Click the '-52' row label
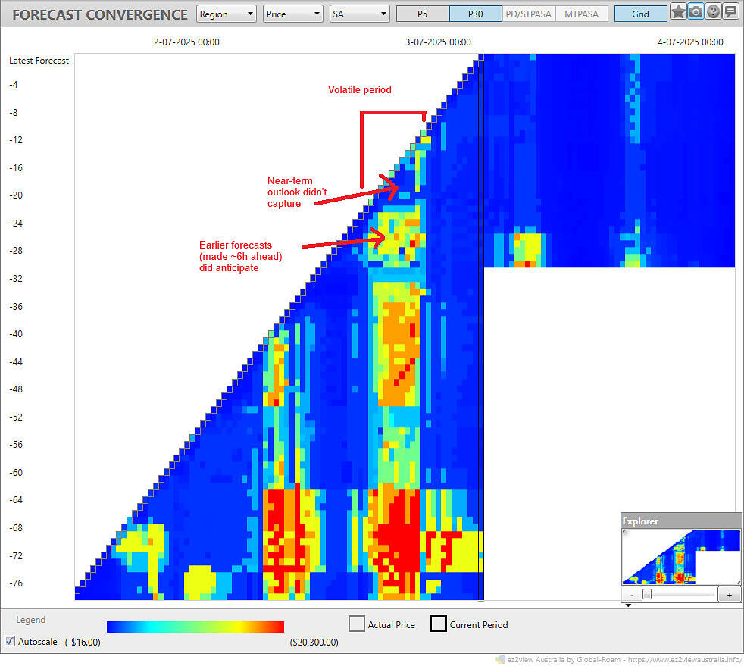Screen dimensions: 744x666 tap(16, 417)
